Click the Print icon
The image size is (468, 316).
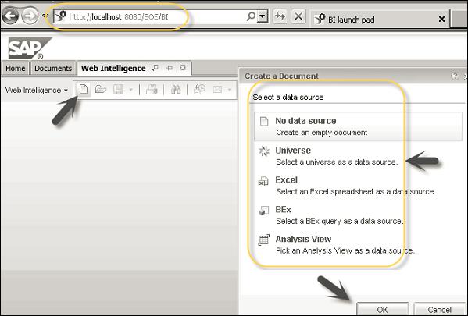pos(152,89)
